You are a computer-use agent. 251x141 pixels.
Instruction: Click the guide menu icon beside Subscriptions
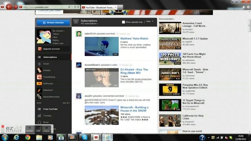[x=76, y=22]
